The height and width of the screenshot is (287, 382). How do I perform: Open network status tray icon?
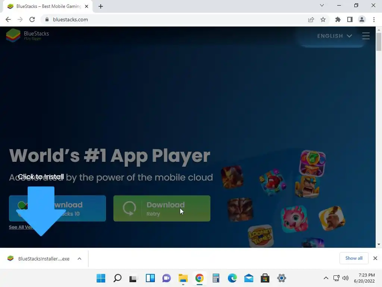coord(336,278)
